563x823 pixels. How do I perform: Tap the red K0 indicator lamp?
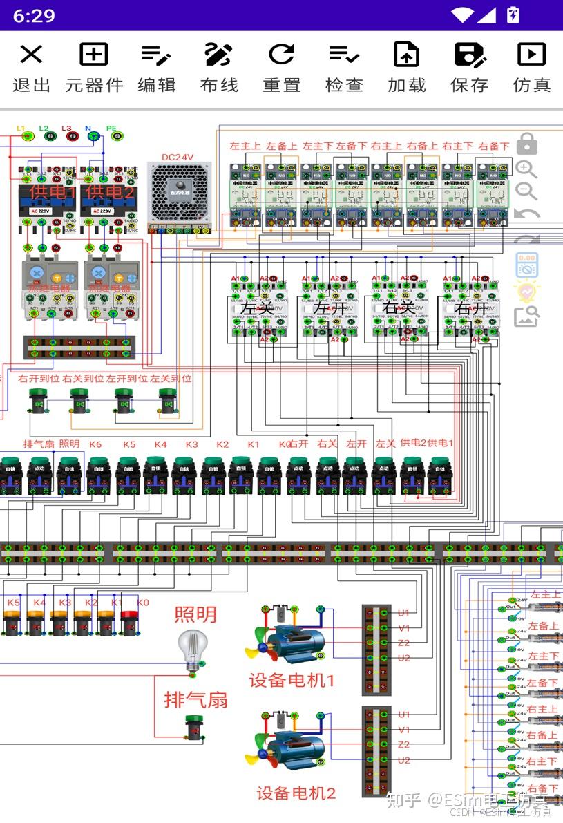pyautogui.click(x=128, y=623)
